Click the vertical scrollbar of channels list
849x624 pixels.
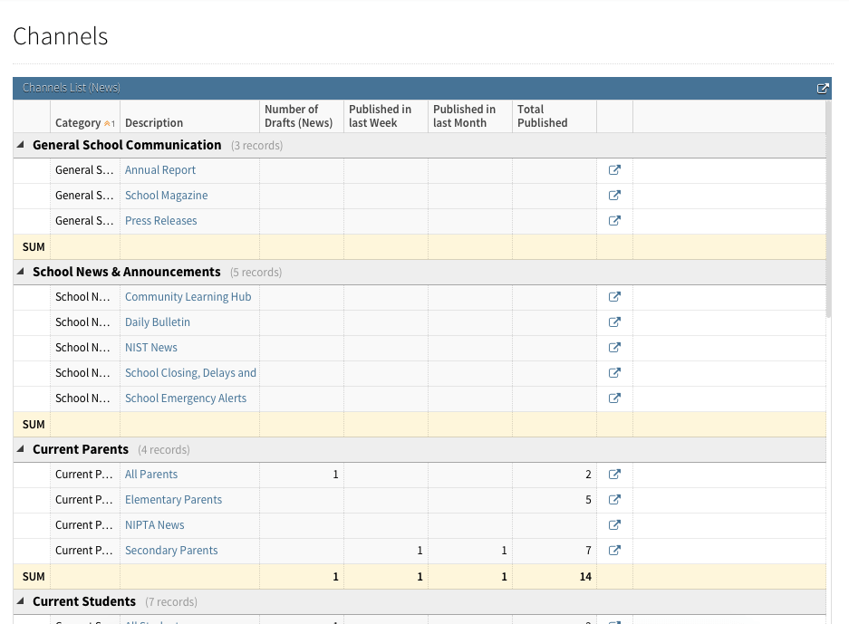click(x=829, y=226)
